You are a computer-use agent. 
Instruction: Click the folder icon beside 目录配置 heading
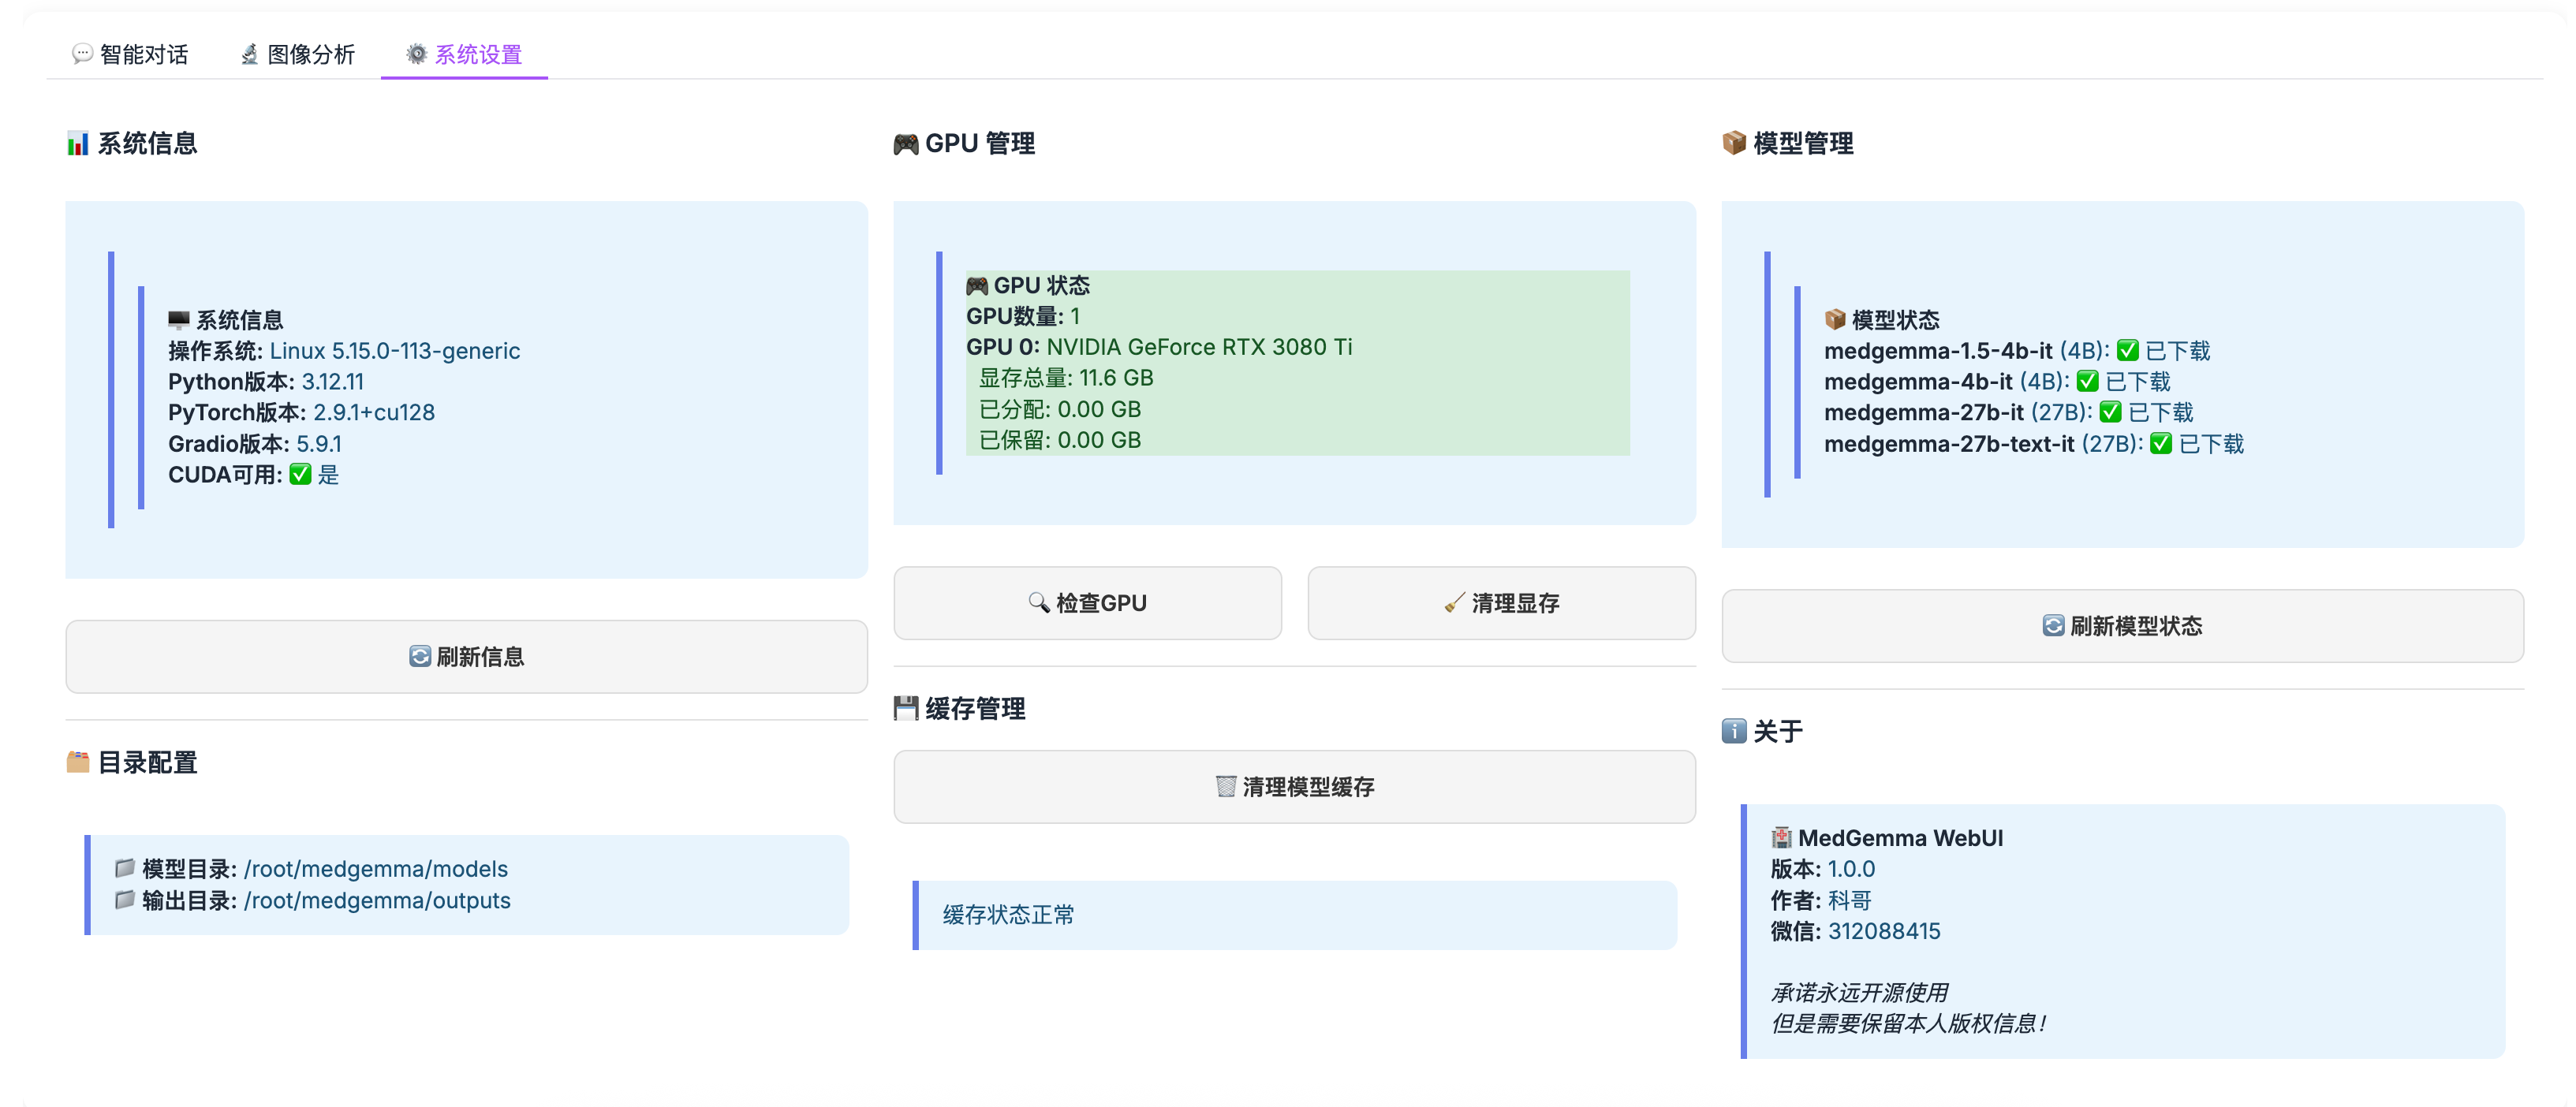77,762
